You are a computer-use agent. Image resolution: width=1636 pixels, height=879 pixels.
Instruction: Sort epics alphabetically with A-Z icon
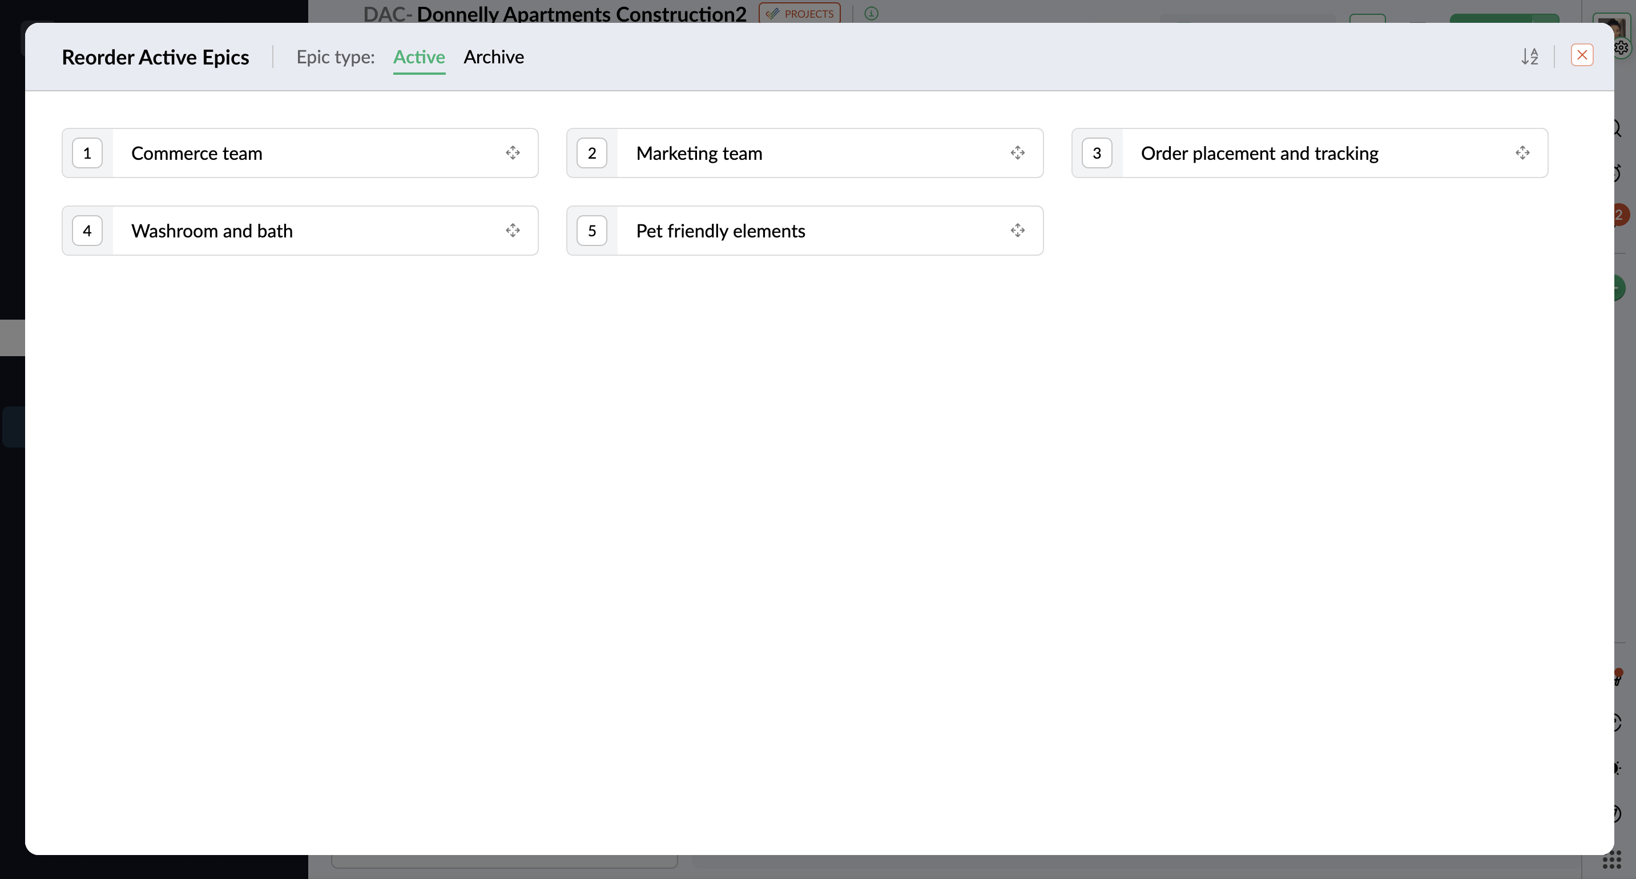tap(1529, 57)
